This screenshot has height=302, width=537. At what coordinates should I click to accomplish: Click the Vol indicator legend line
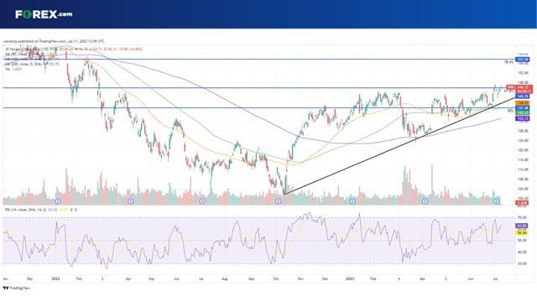[x=13, y=69]
